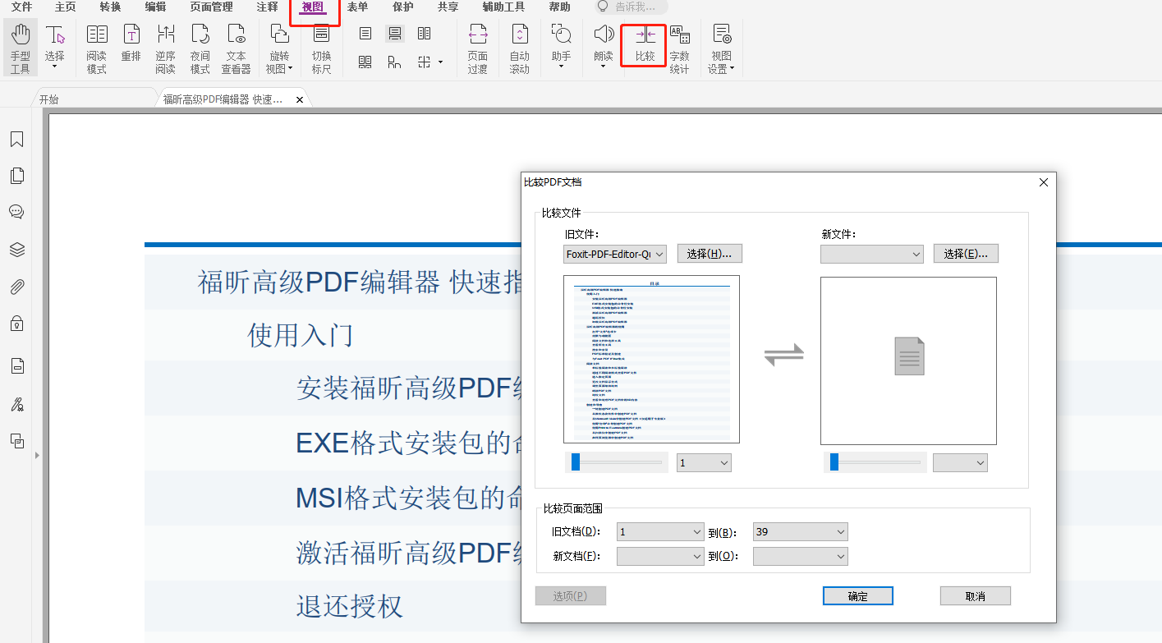Toggle 夜间模式 night mode

click(x=200, y=47)
